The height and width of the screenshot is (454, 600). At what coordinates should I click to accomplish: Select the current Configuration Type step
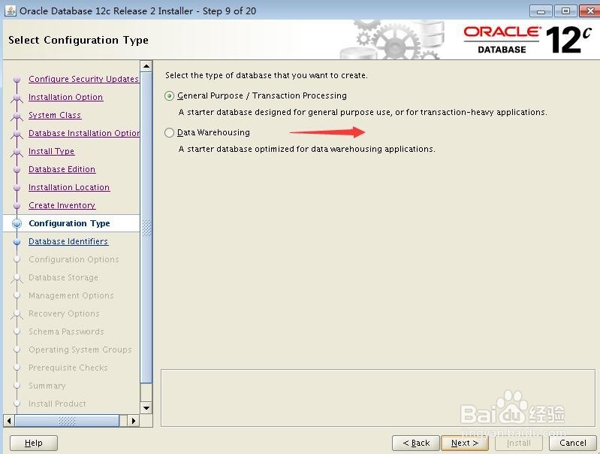pos(69,223)
